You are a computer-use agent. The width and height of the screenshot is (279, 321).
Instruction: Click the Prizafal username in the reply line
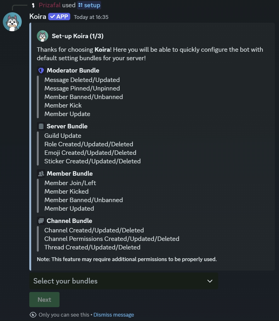tap(50, 5)
